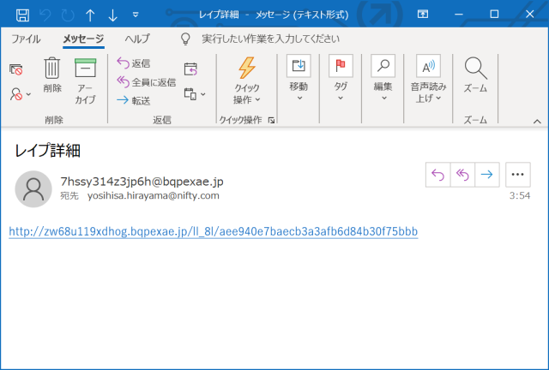The height and width of the screenshot is (370, 549).
Task: Maximize the message window
Action: 494,15
